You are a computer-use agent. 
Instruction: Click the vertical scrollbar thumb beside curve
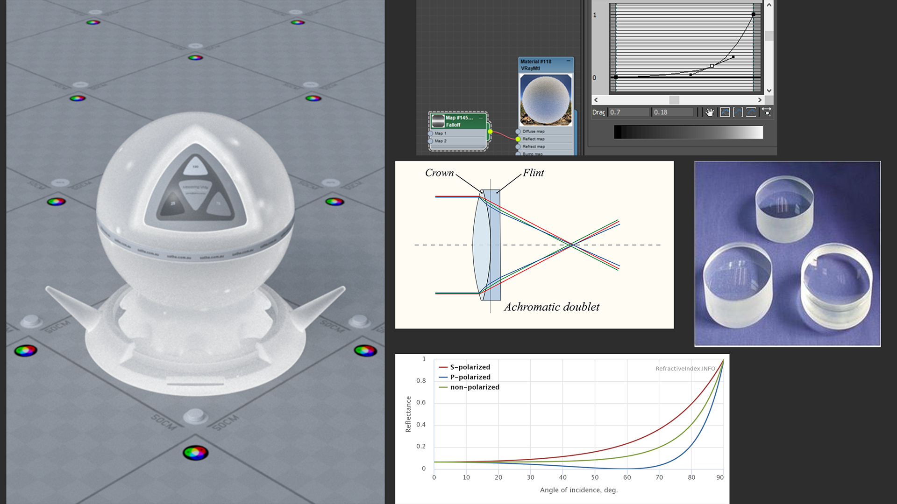tap(769, 35)
